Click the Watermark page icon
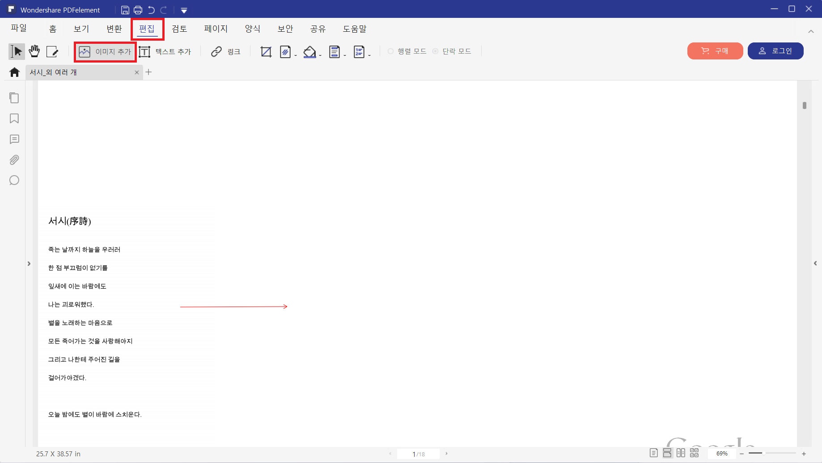822x463 pixels. 285,52
